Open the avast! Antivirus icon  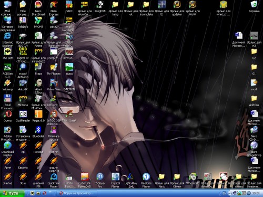pos(23,67)
